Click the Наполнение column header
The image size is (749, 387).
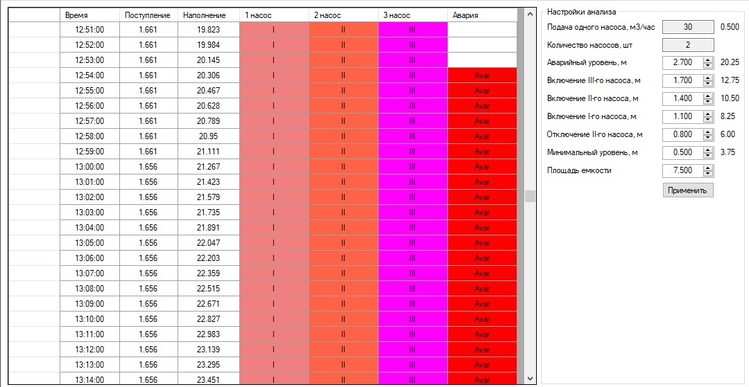[x=208, y=15]
